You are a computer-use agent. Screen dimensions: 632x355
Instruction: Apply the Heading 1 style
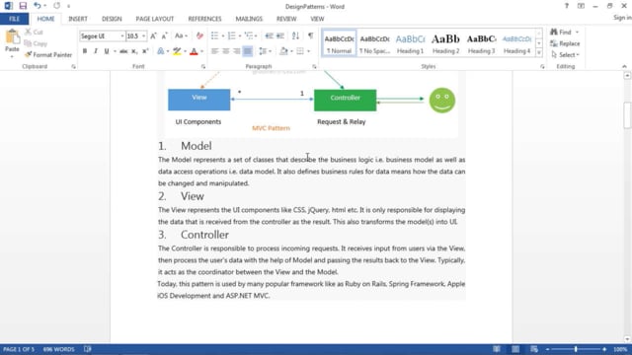[x=411, y=43]
